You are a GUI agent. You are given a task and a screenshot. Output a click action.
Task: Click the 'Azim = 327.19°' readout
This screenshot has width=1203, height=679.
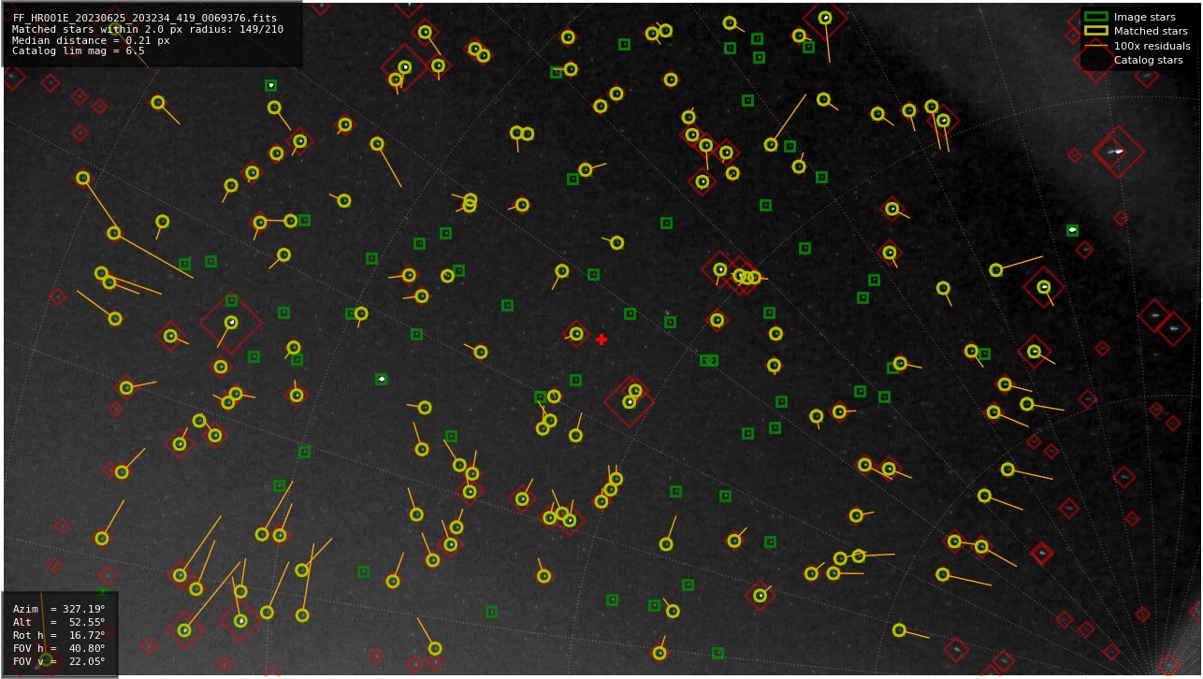(x=59, y=609)
